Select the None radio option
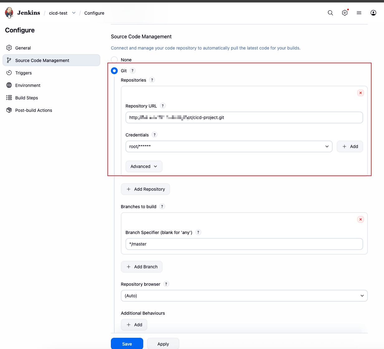Viewport: 384px width, 349px height. [x=114, y=60]
